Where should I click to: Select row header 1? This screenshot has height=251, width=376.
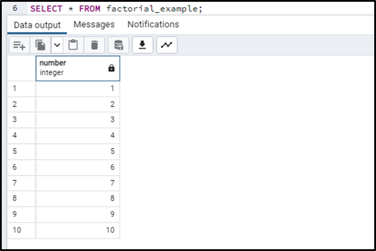point(21,89)
